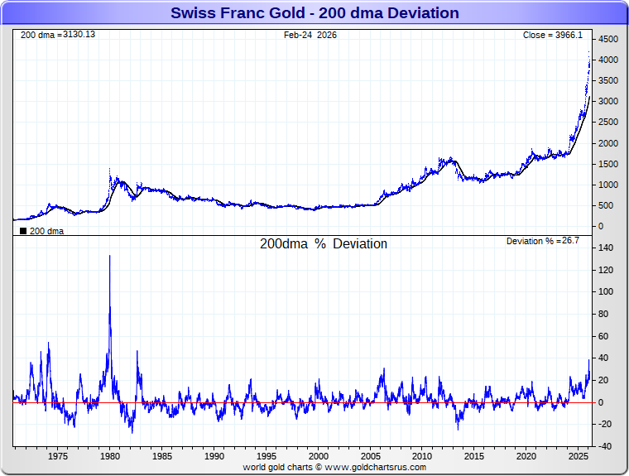The height and width of the screenshot is (476, 629).
Task: Click the 2020 year axis label
Action: click(526, 456)
